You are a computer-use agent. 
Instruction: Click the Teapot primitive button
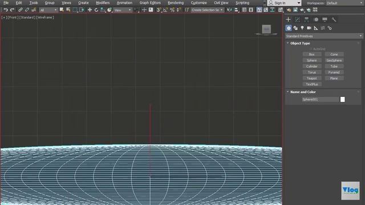coord(312,79)
